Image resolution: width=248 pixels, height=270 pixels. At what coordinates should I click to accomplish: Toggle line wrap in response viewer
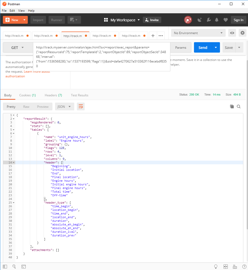81,106
